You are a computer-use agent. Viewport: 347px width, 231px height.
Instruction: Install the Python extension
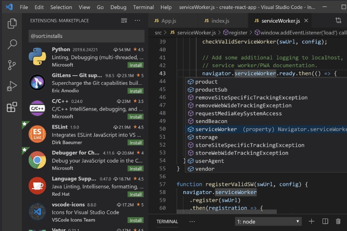[135, 65]
